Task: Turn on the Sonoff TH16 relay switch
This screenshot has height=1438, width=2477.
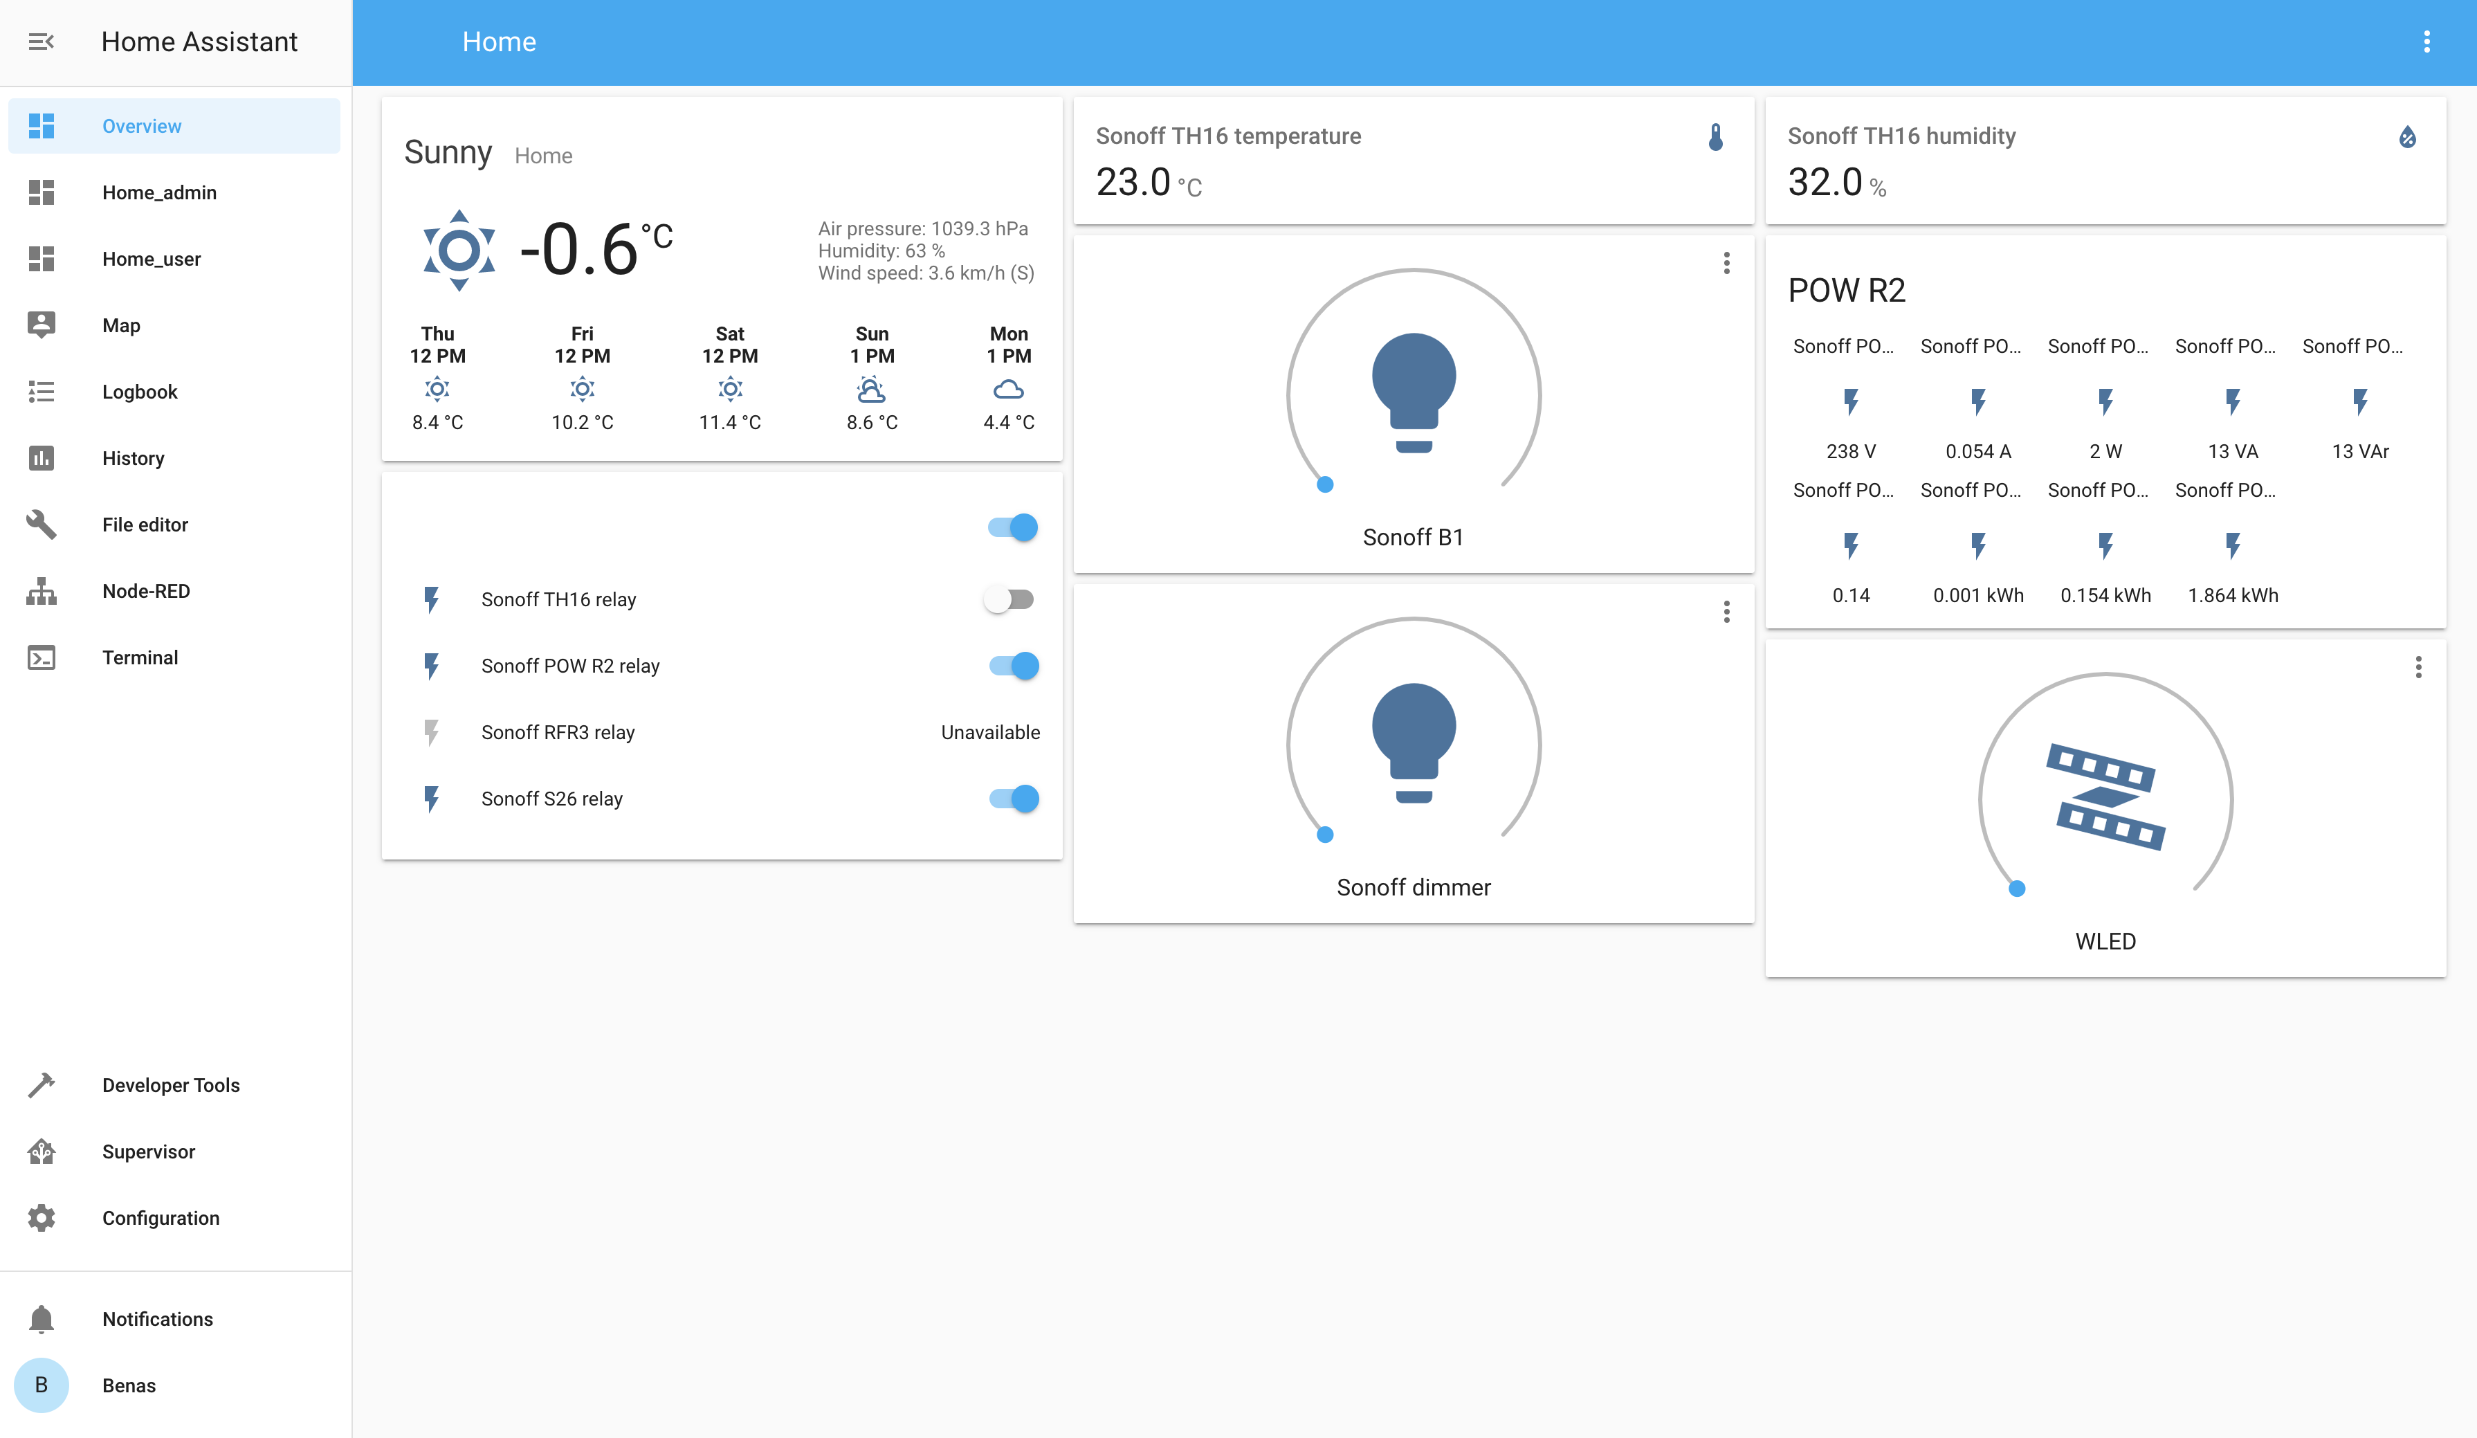Action: 1010,599
